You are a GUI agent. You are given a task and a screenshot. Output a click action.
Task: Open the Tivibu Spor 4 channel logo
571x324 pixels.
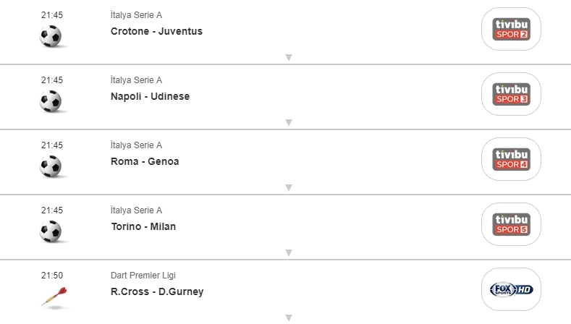[x=511, y=159]
